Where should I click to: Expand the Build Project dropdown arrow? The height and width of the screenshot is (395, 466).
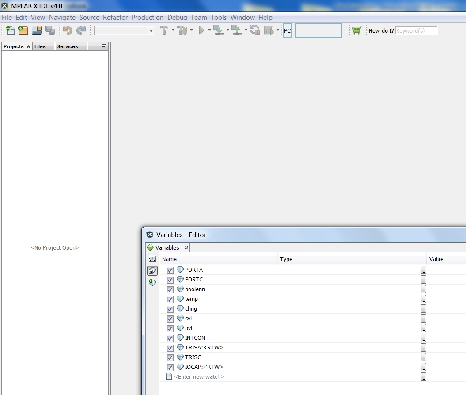[173, 30]
